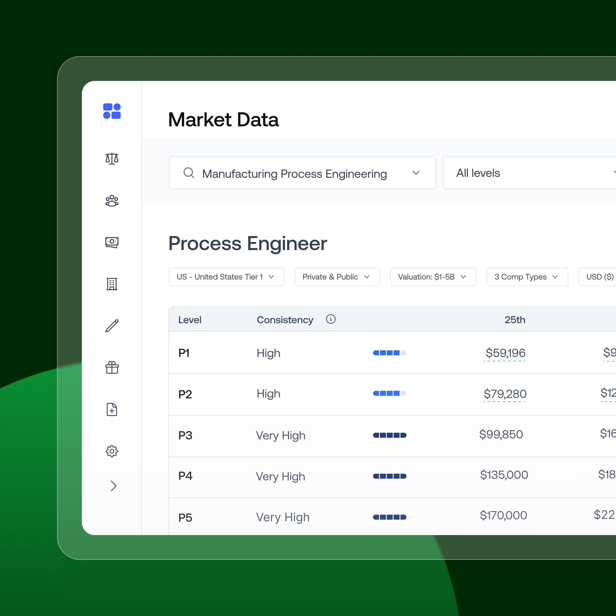Open the people group sidebar icon
This screenshot has width=616, height=616.
pos(112,200)
